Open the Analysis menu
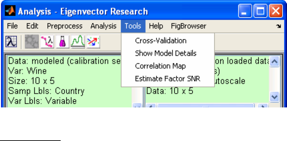287x141 pixels. pyautogui.click(x=103, y=26)
